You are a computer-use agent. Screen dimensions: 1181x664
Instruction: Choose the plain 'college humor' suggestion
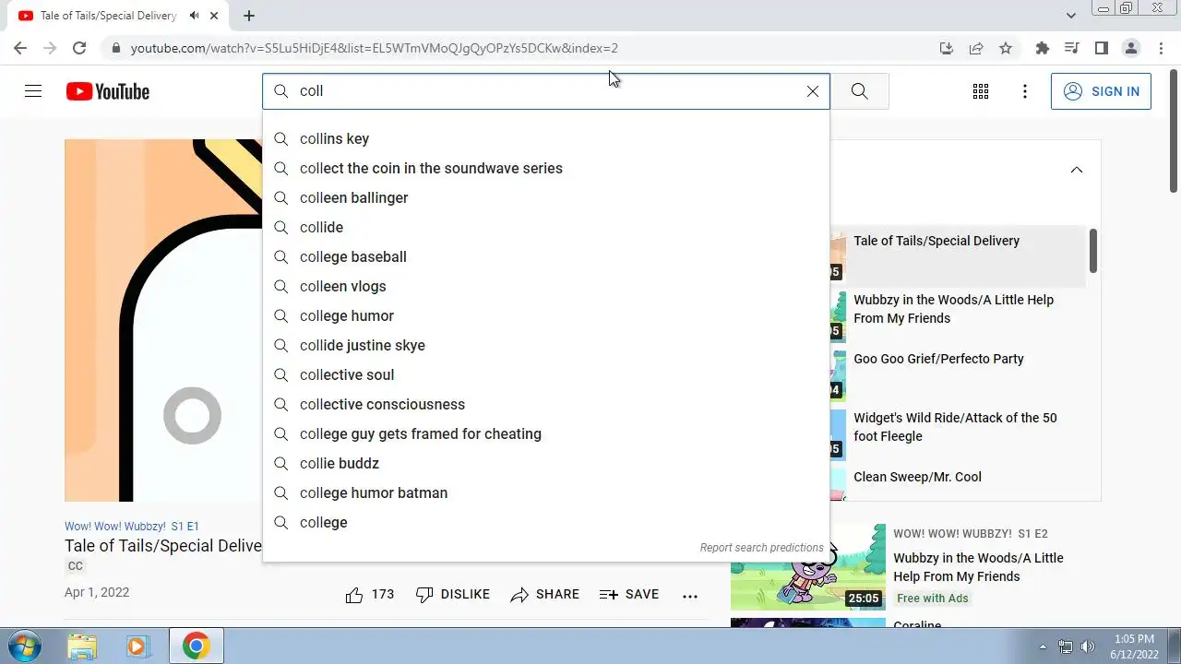point(546,315)
